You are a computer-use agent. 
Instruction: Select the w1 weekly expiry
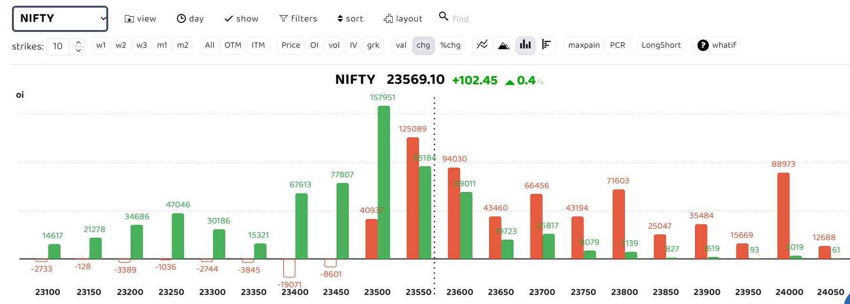[x=101, y=45]
